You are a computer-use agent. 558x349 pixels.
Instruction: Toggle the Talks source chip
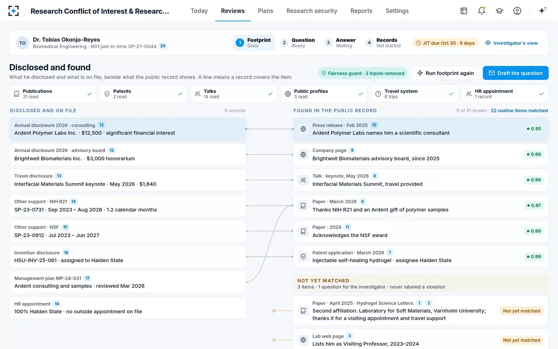coord(234,94)
